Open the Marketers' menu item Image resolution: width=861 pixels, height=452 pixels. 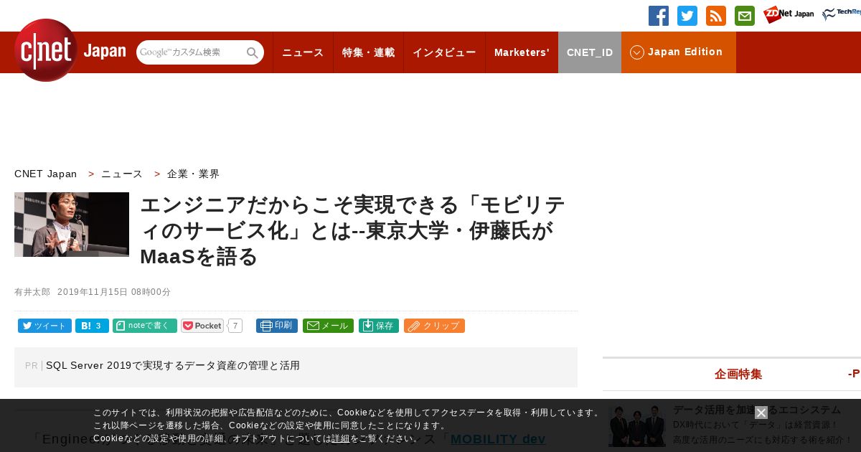click(522, 52)
